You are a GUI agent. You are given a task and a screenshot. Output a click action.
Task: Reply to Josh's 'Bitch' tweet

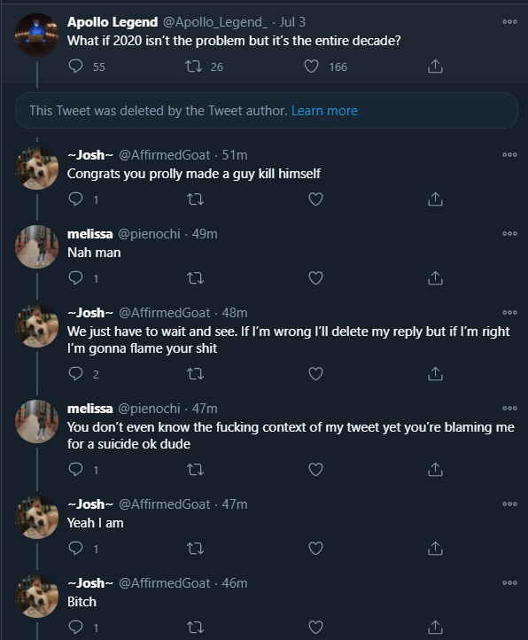click(76, 627)
